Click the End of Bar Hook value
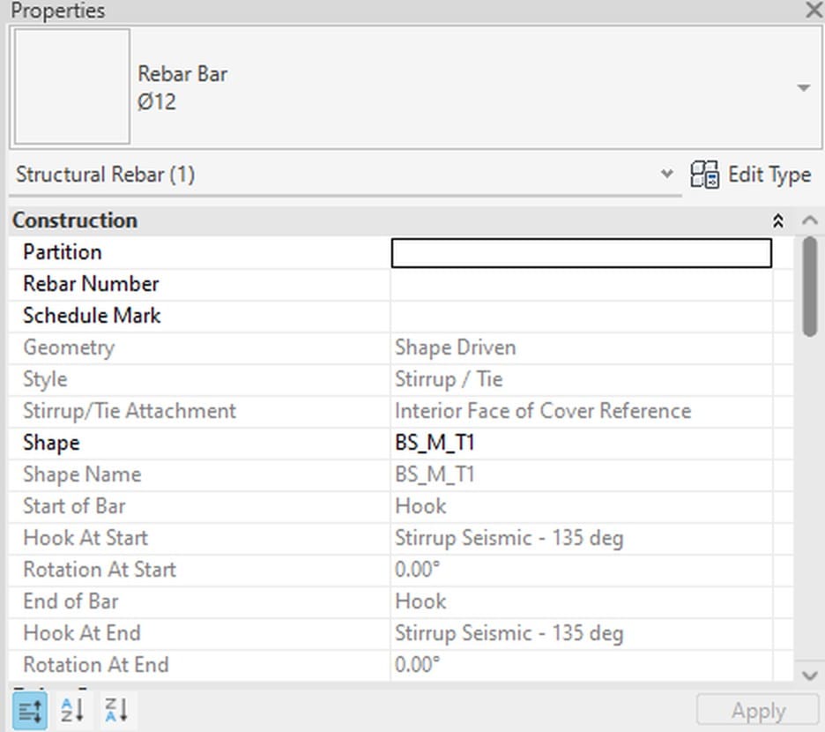This screenshot has height=732, width=825. point(420,601)
